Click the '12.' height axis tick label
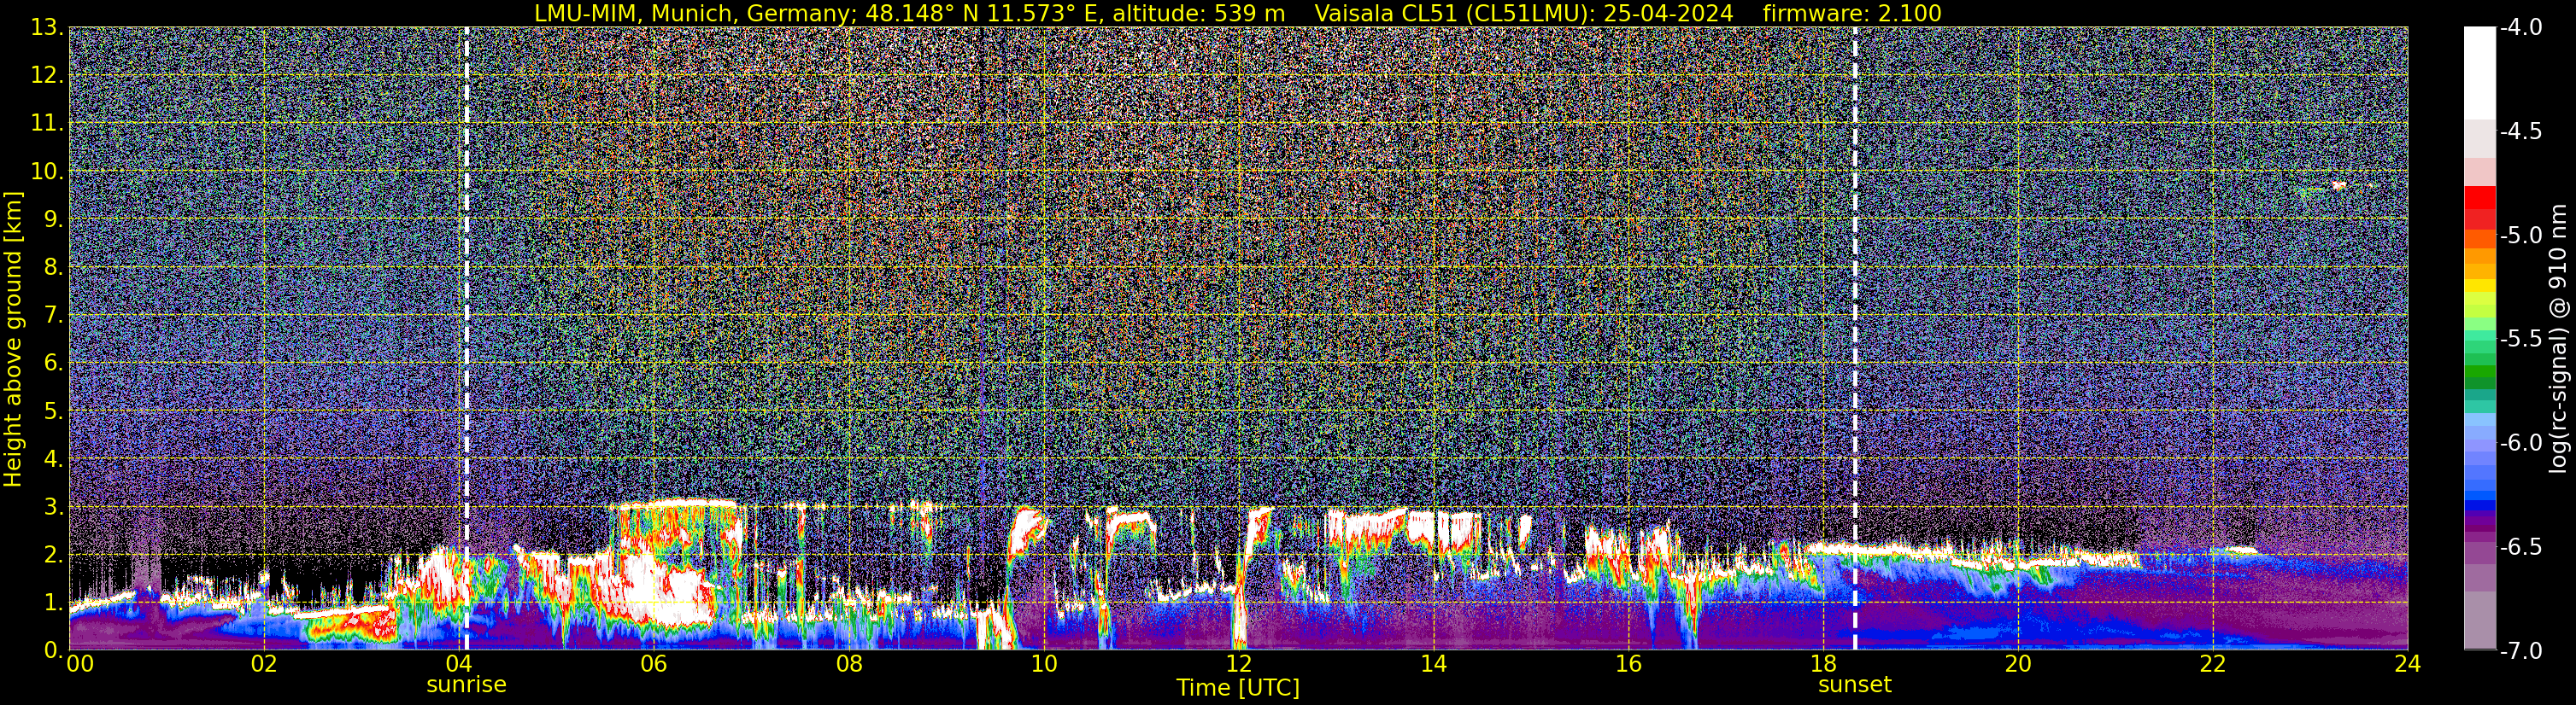 (47, 75)
